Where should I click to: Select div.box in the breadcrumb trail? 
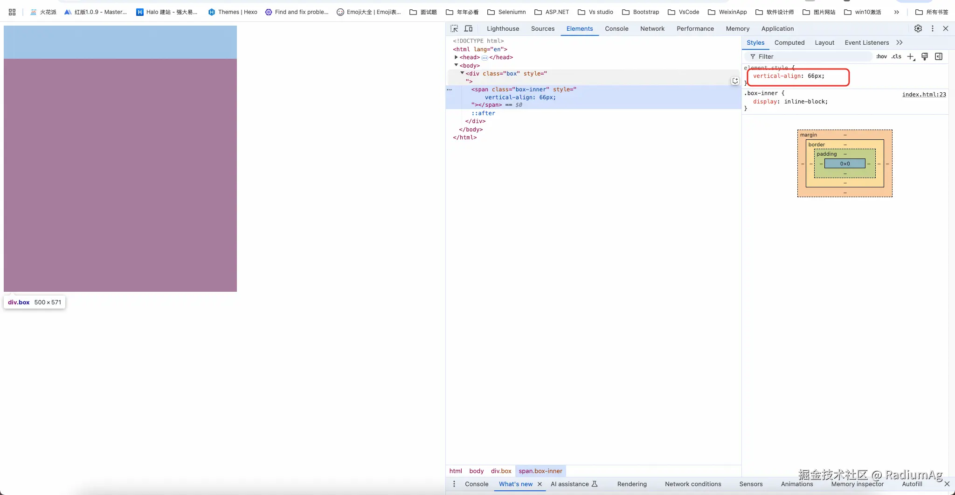(x=501, y=471)
